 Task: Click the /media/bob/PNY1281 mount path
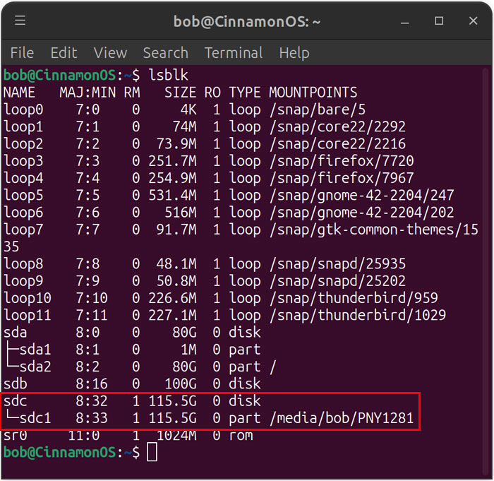(x=342, y=418)
